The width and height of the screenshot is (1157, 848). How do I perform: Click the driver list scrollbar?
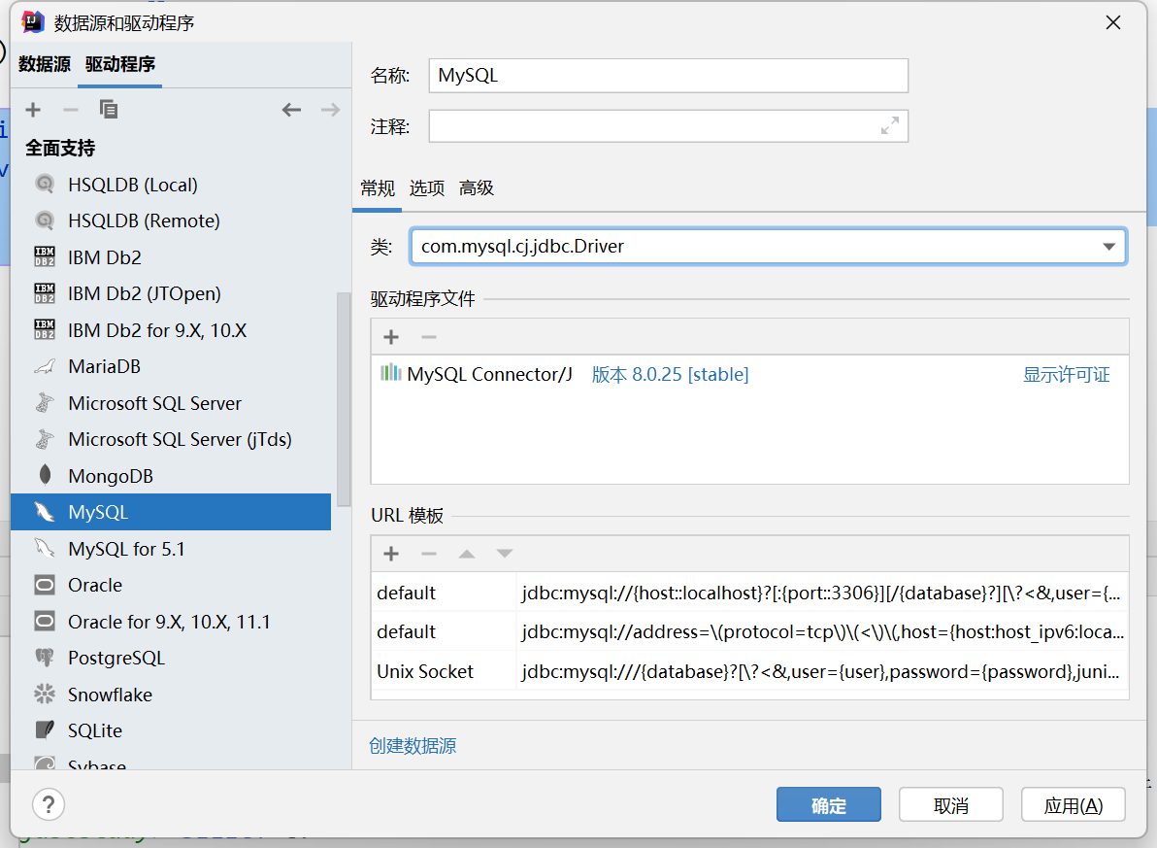click(x=343, y=399)
